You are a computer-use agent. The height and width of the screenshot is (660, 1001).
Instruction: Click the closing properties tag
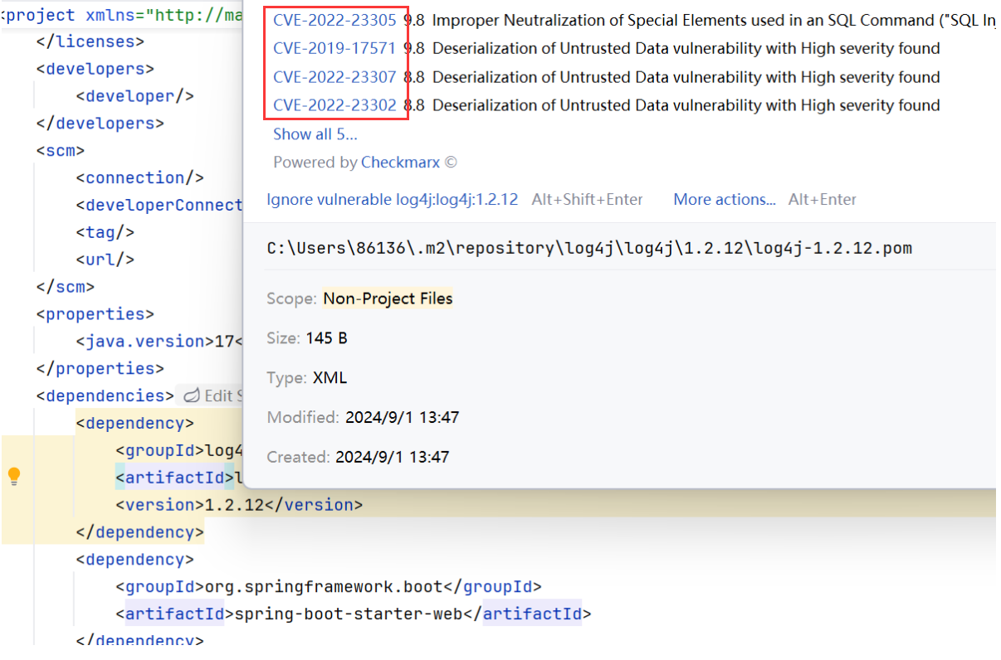pos(100,369)
